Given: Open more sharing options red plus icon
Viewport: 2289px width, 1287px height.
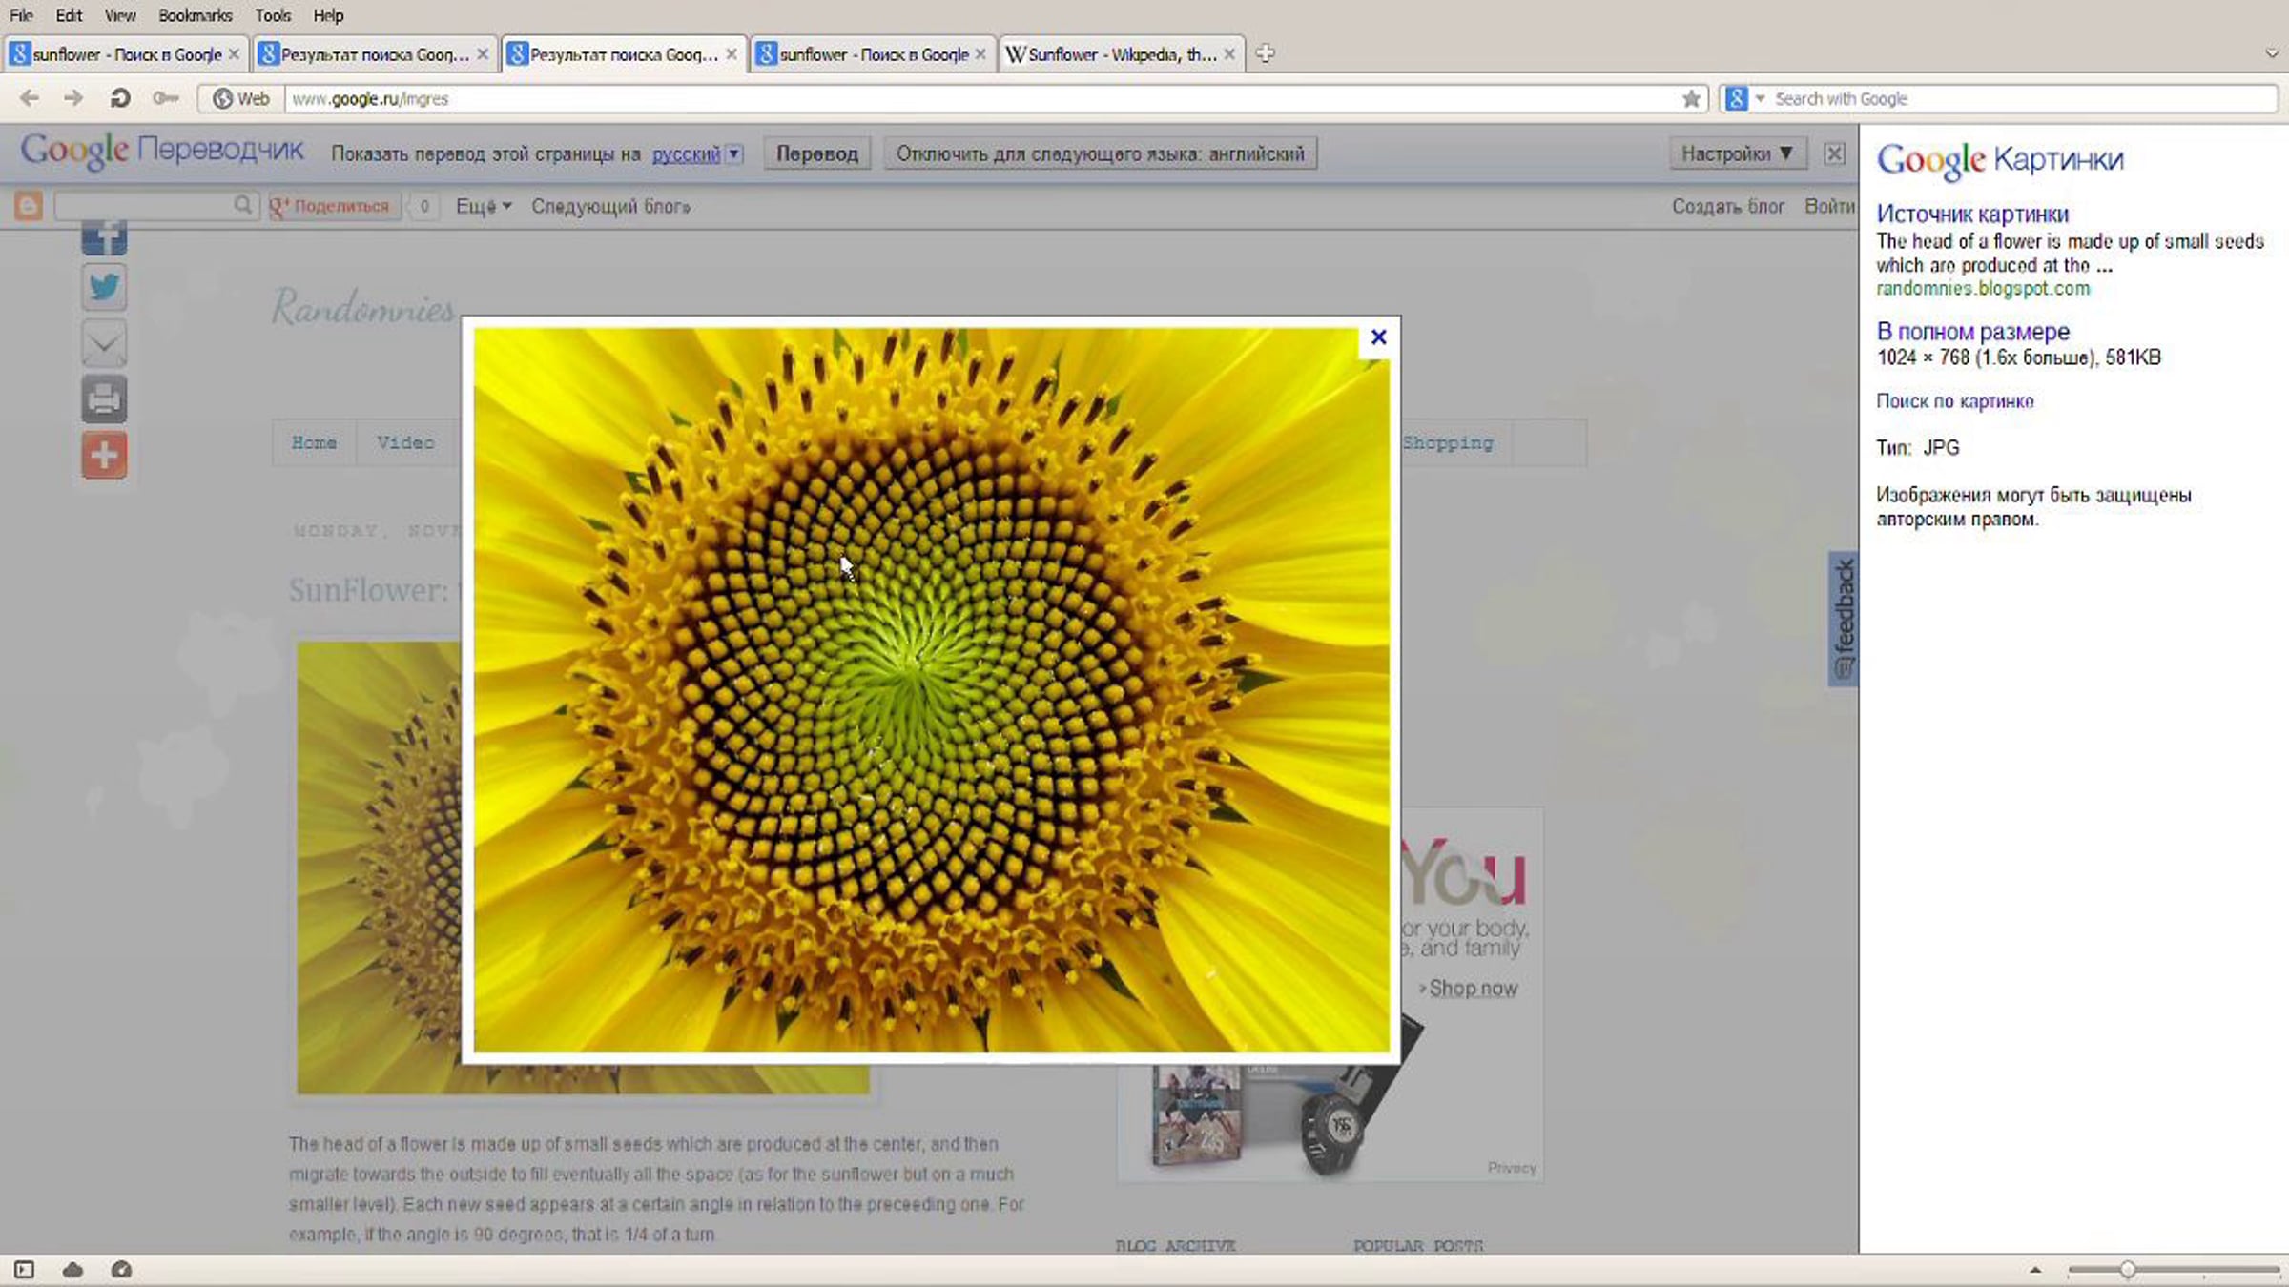Looking at the screenshot, I should (104, 455).
